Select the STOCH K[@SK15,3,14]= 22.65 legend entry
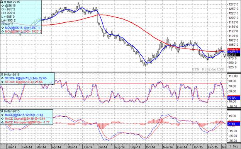This screenshot has height=149, width=241. tap(25, 78)
